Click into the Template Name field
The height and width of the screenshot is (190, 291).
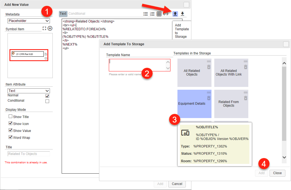[137, 65]
